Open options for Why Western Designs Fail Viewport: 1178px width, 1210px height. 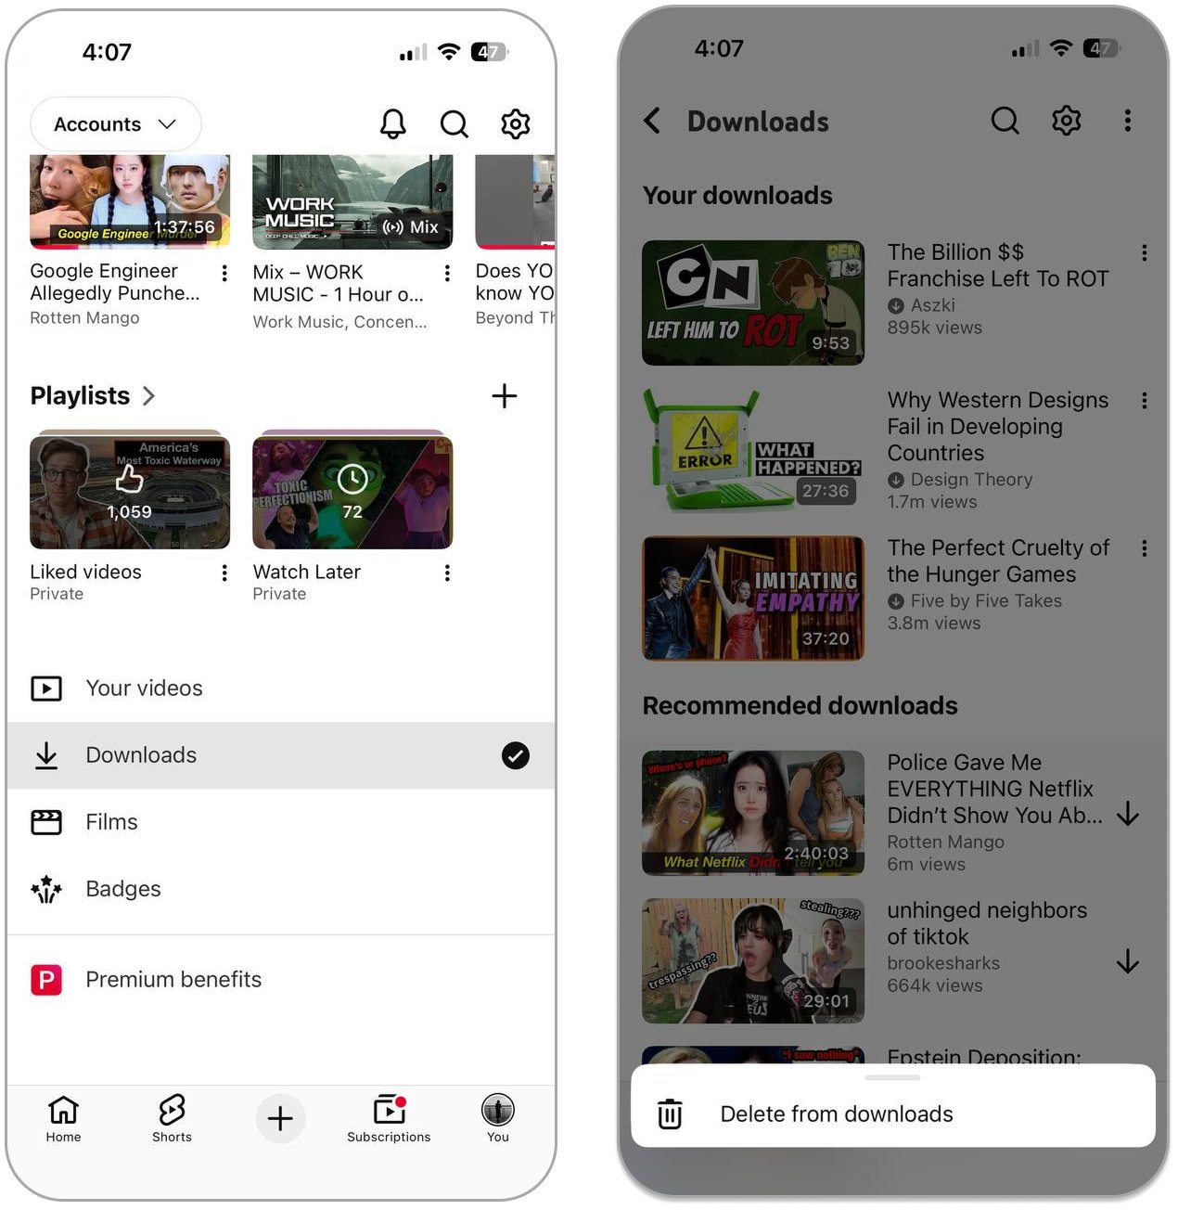coord(1145,400)
